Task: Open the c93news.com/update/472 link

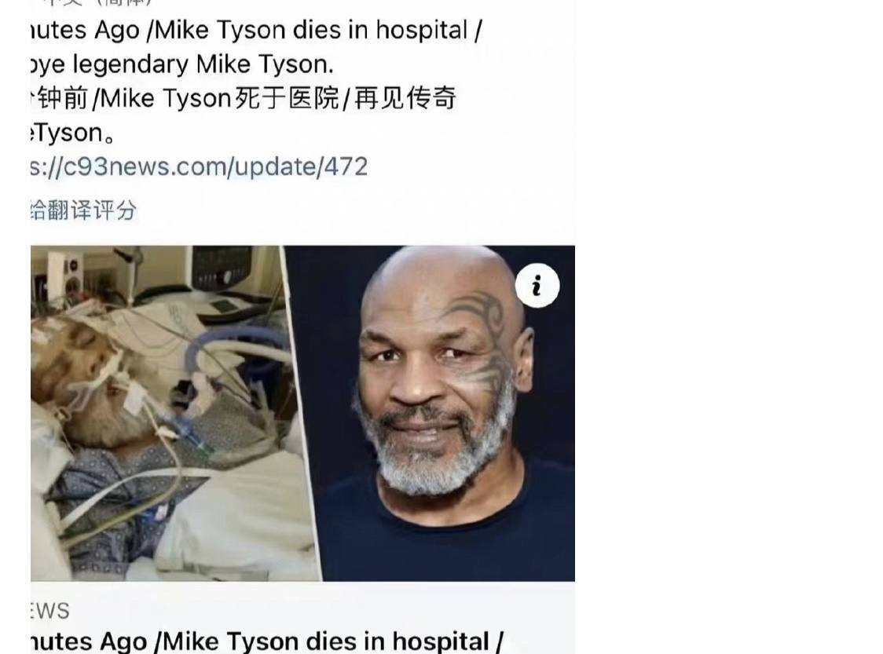Action: click(200, 166)
